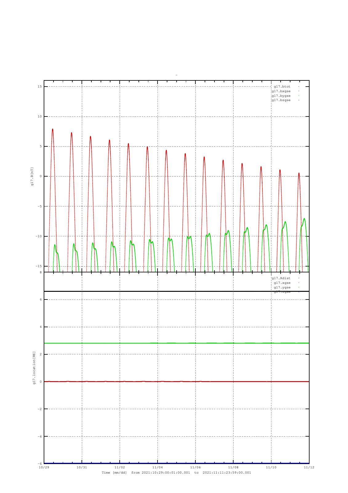Image resolution: width=348 pixels, height=493 pixels.
Task: Click the g17.B[nT] axis title
Action: tap(32, 176)
